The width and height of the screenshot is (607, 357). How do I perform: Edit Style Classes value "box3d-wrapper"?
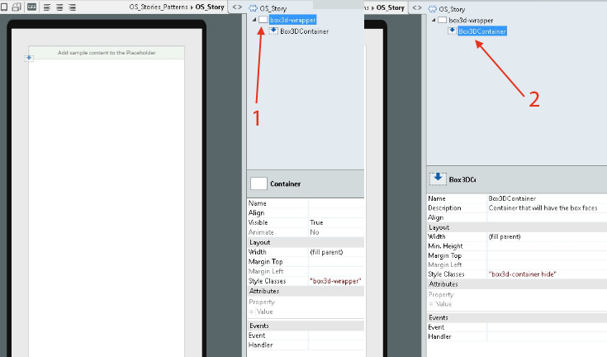[335, 281]
